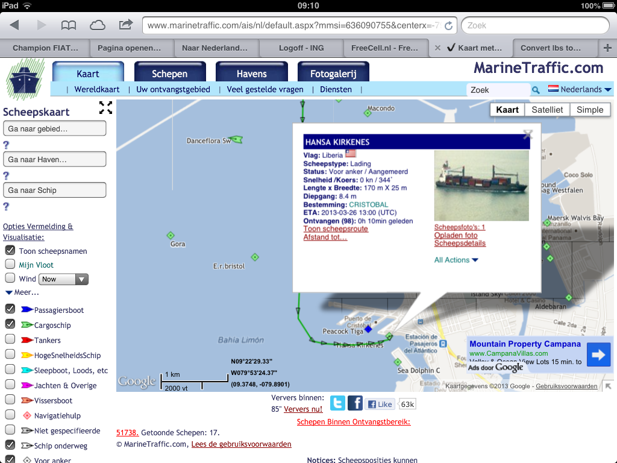Tap the Safari back arrow

pos(14,25)
